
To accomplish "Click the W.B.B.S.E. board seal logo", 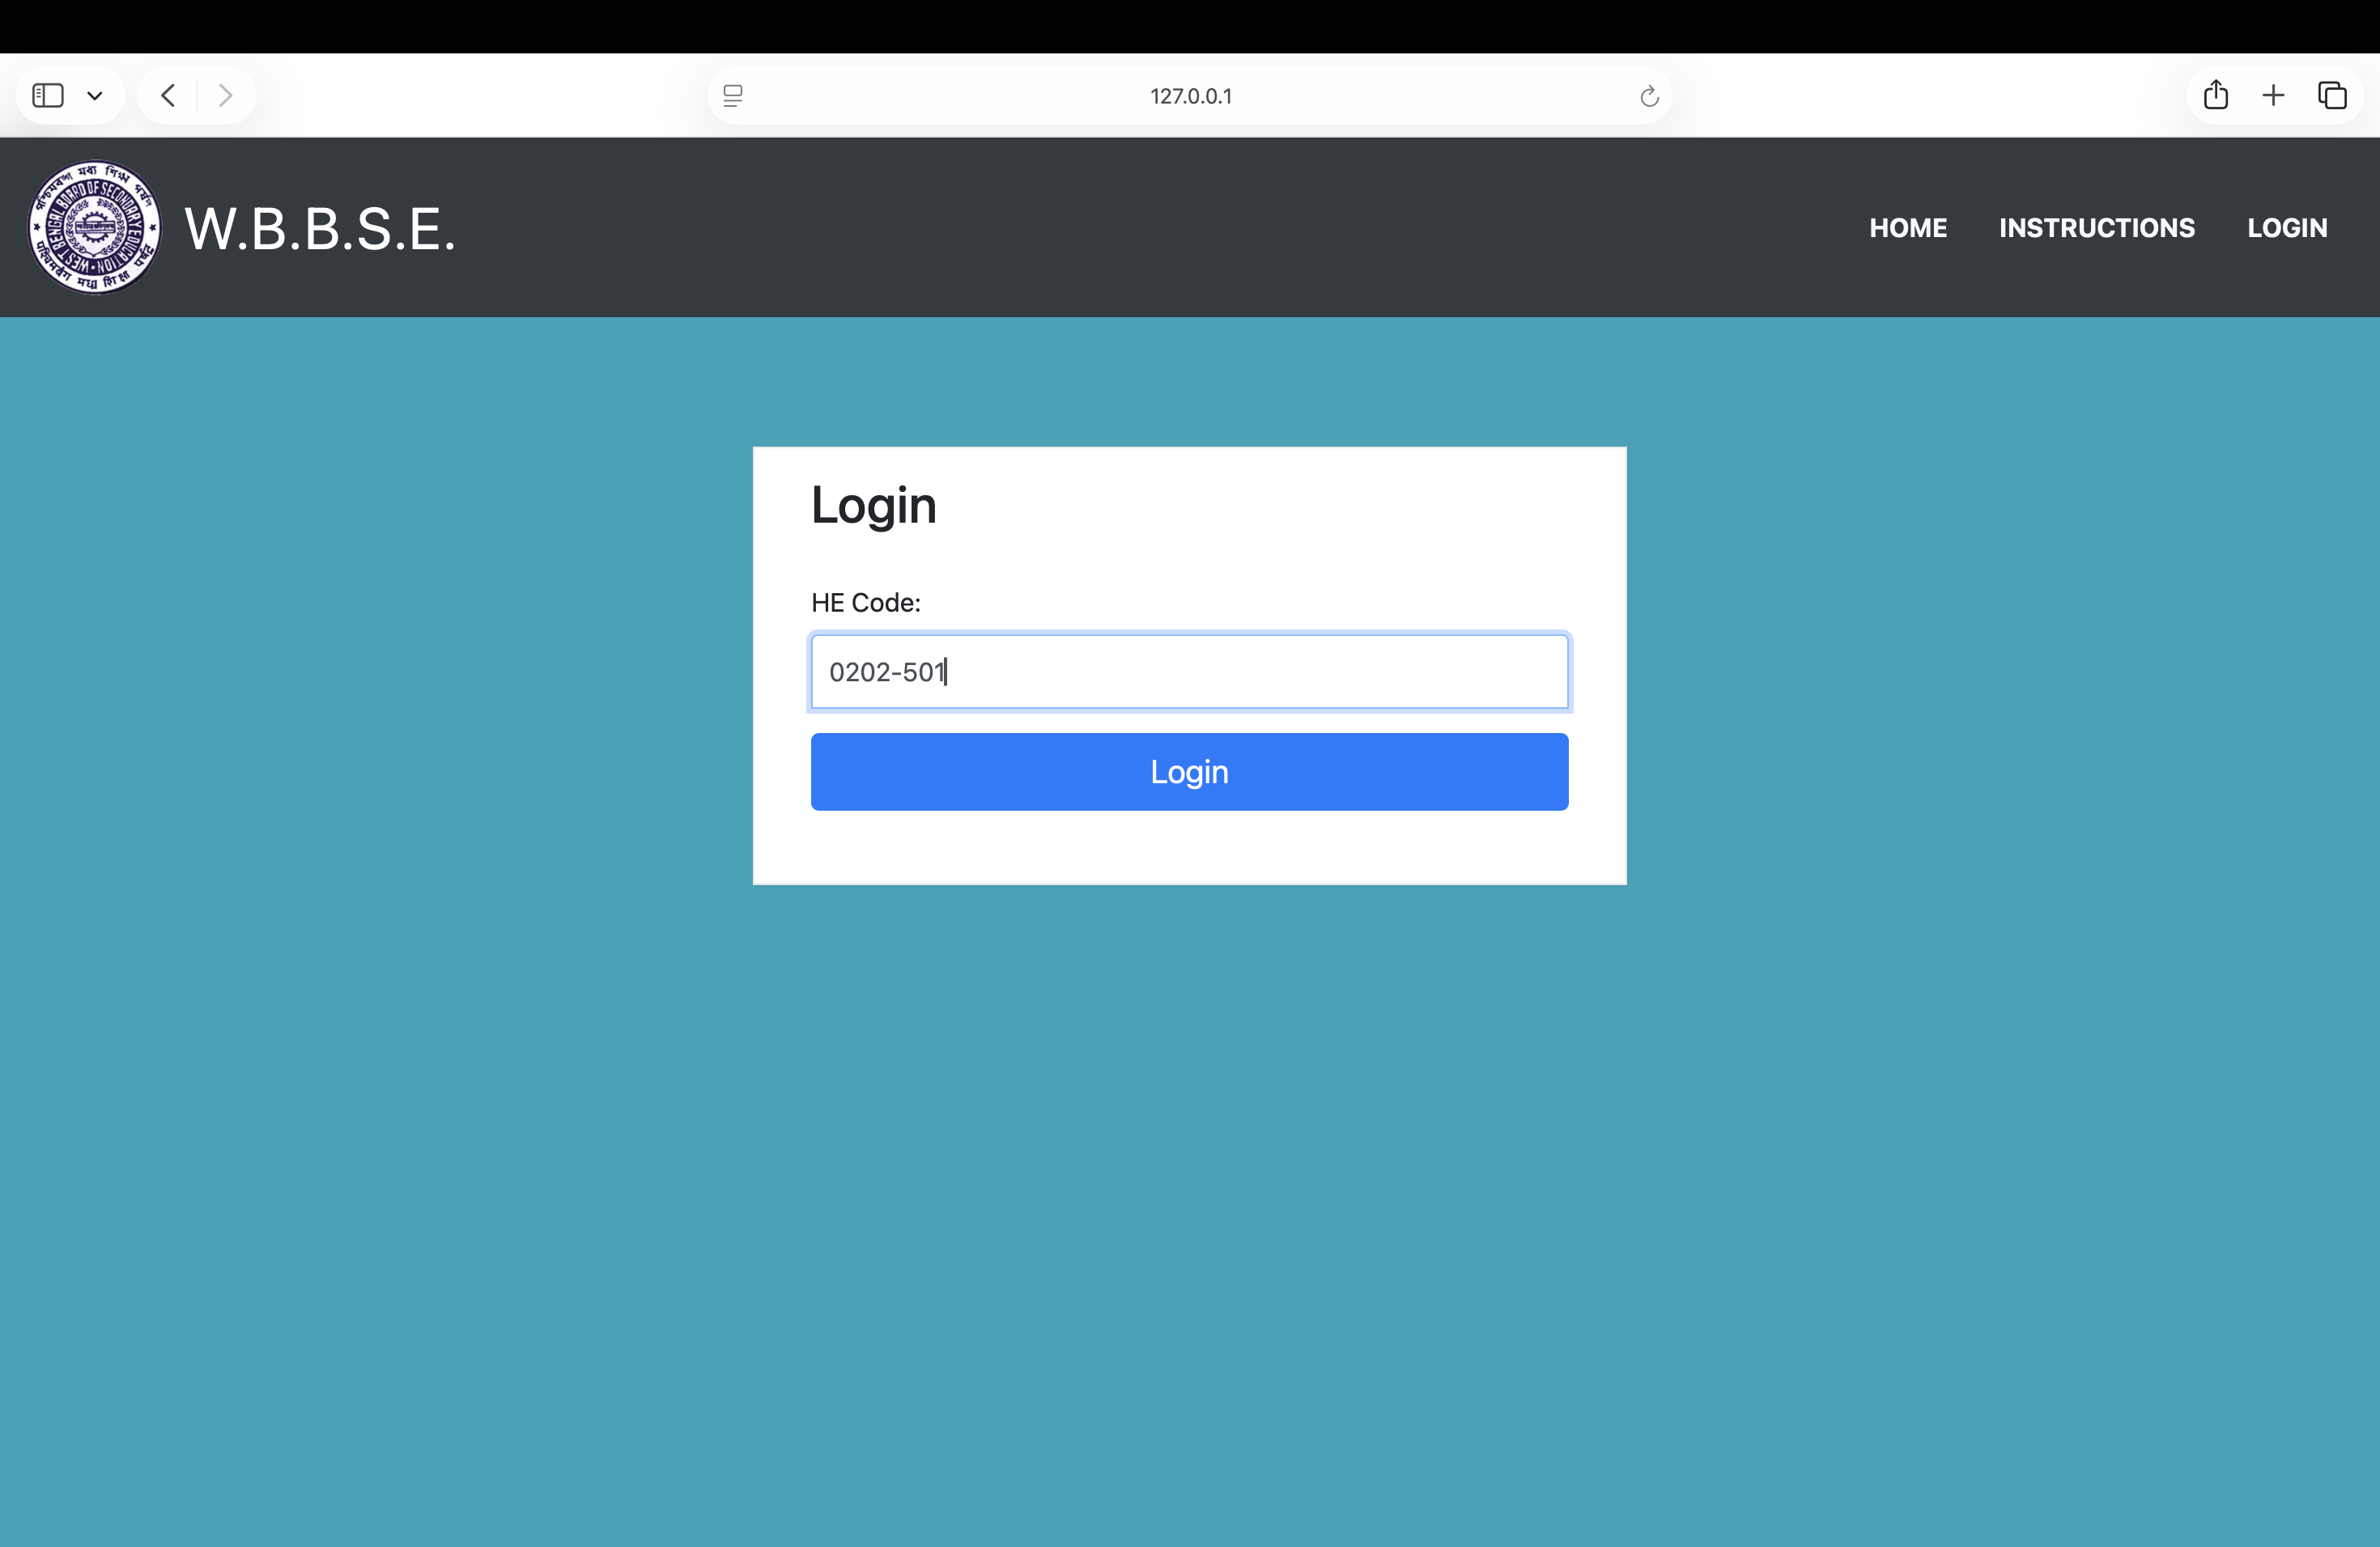I will point(93,227).
